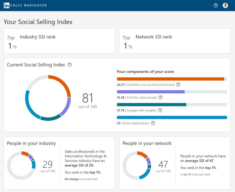Click help icon for Engage with insights
Image resolution: width=235 pixels, height=192 pixels.
(x=160, y=110)
